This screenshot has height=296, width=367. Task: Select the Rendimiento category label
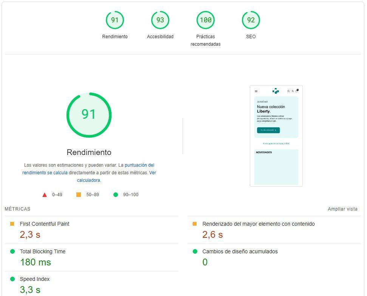tap(115, 37)
